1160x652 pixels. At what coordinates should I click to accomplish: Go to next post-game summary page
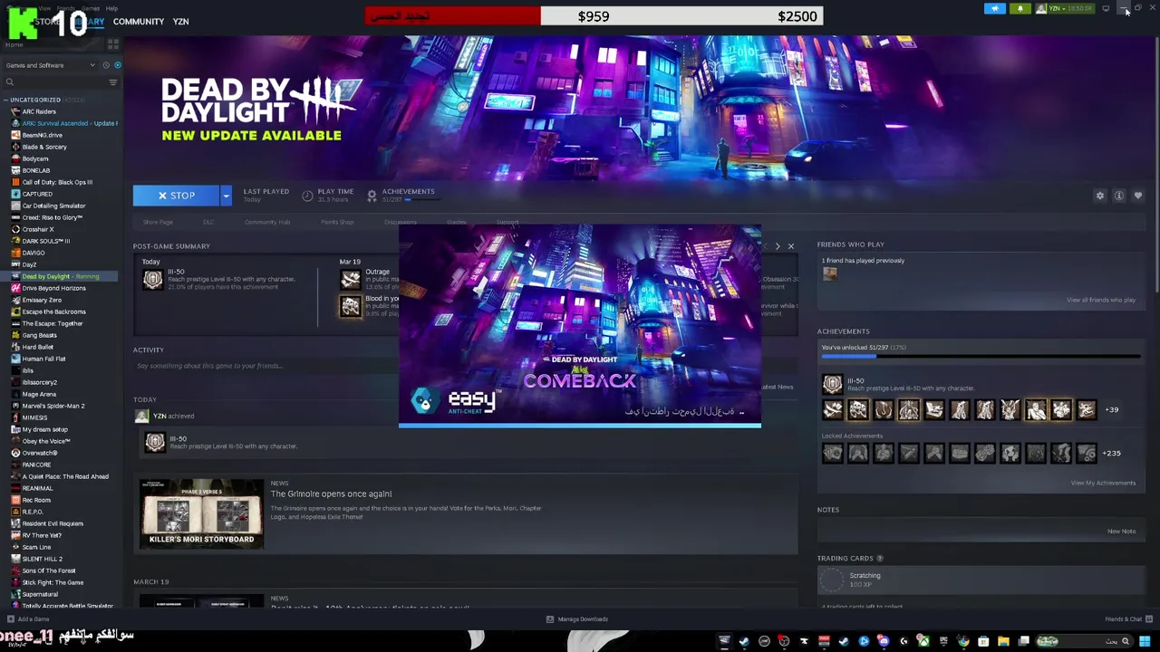pyautogui.click(x=777, y=246)
